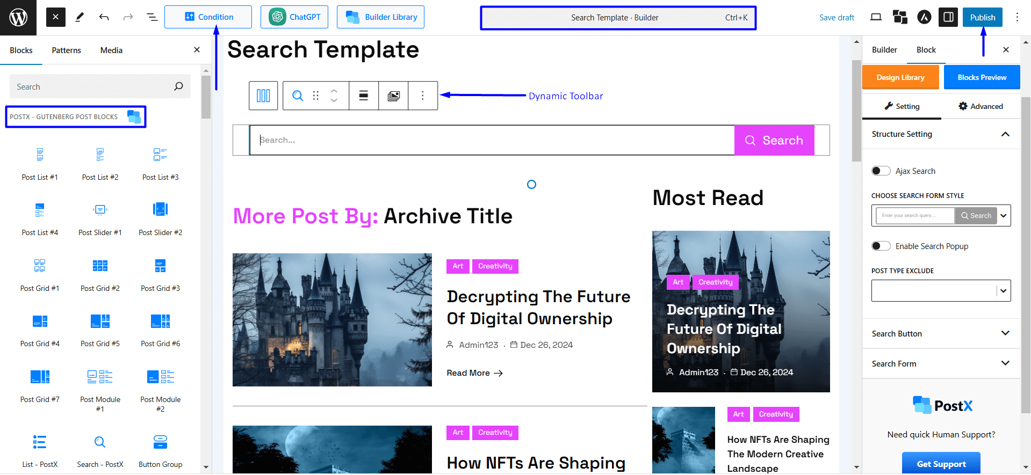This screenshot has height=475, width=1031.
Task: Open the Astra theme settings icon
Action: tap(924, 17)
